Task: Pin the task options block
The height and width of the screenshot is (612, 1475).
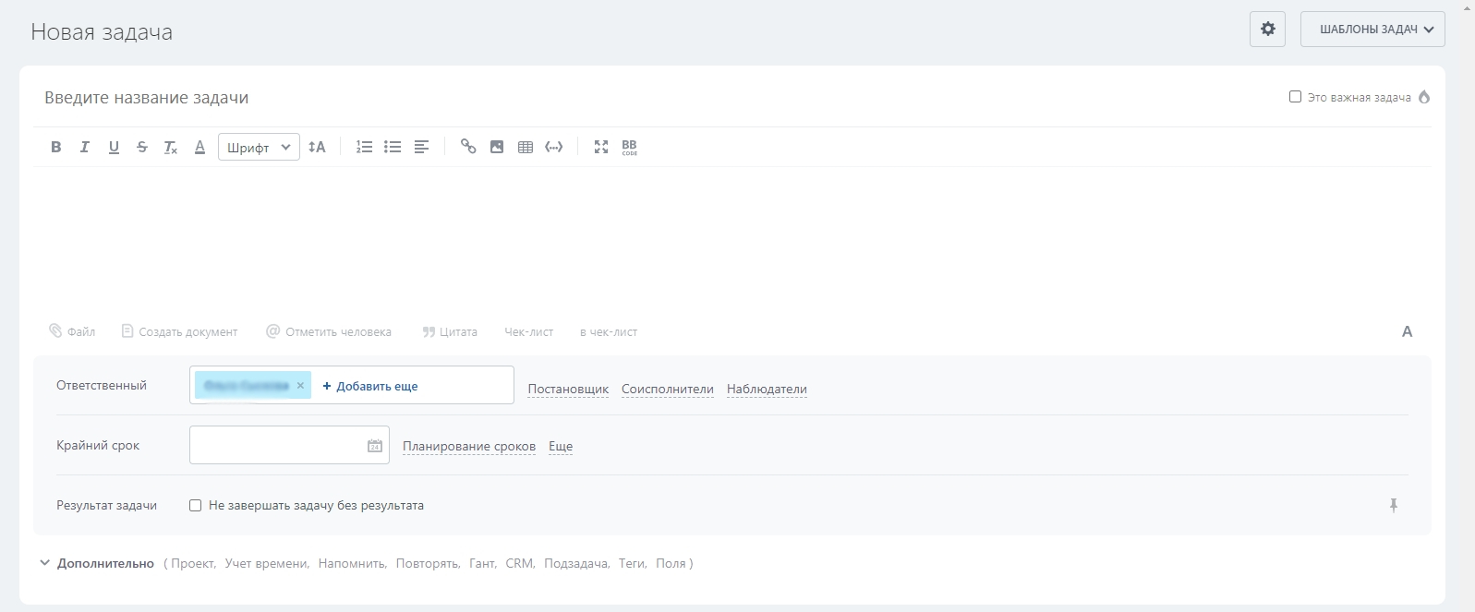Action: point(1394,505)
